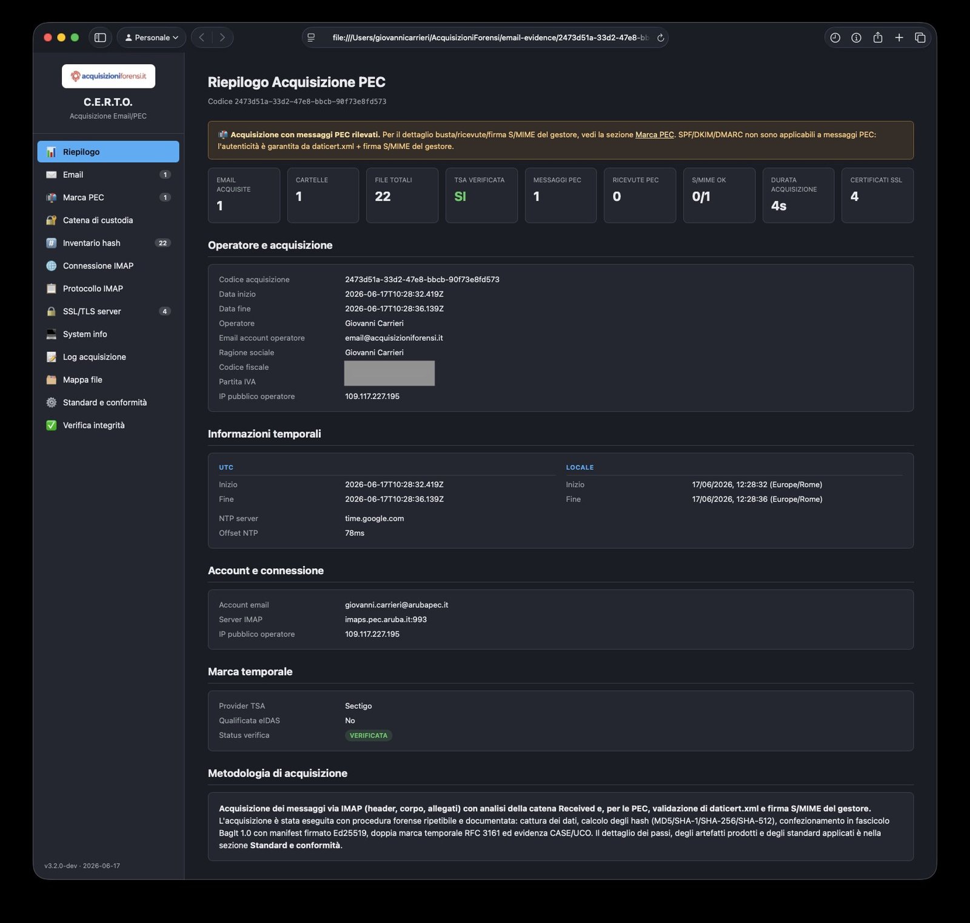Click the Log acquisizione notepad icon
The height and width of the screenshot is (923, 970).
pos(52,357)
